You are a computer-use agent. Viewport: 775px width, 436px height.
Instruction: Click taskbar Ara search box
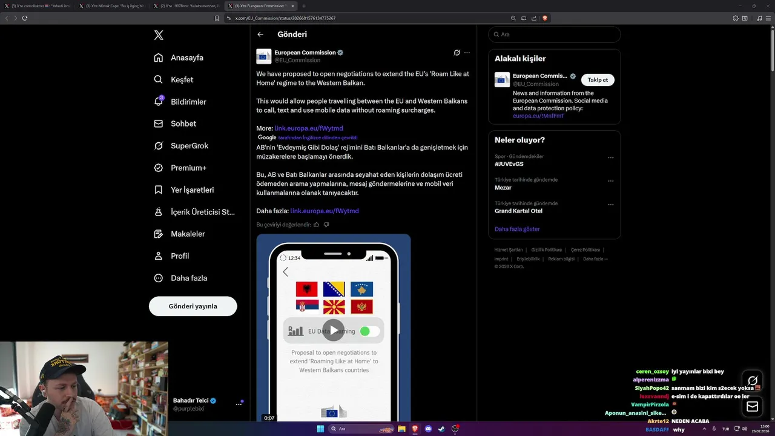click(360, 429)
